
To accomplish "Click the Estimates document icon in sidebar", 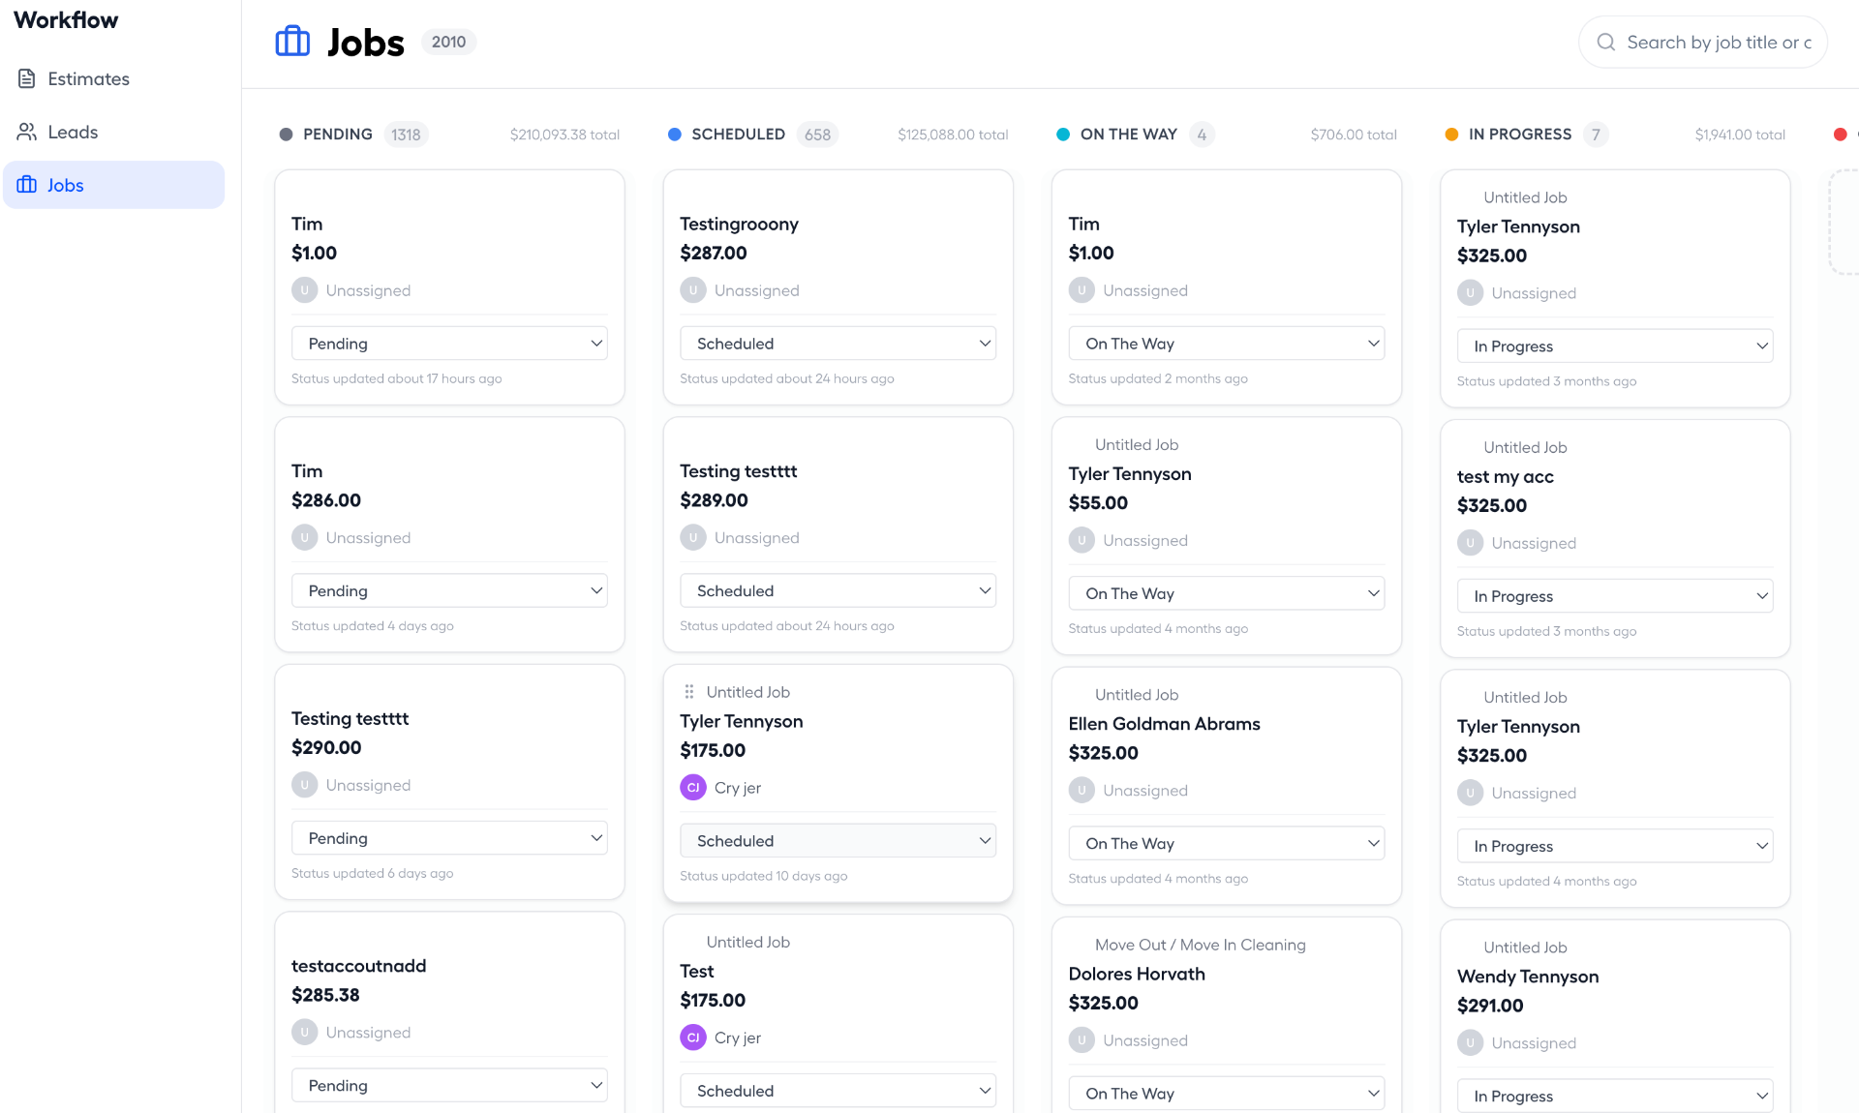I will tap(27, 78).
